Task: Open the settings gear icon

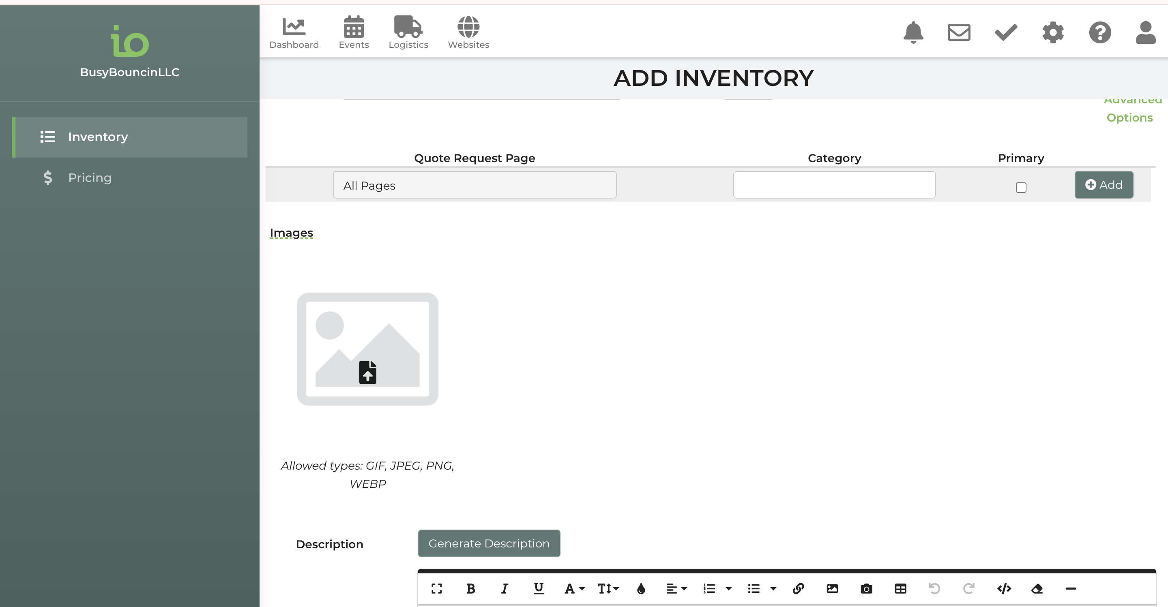Action: tap(1053, 32)
